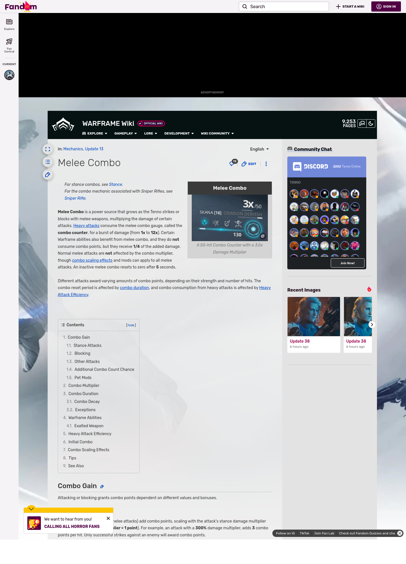Click Check out Fandom Quizzes link
406x564 pixels.
[367, 533]
